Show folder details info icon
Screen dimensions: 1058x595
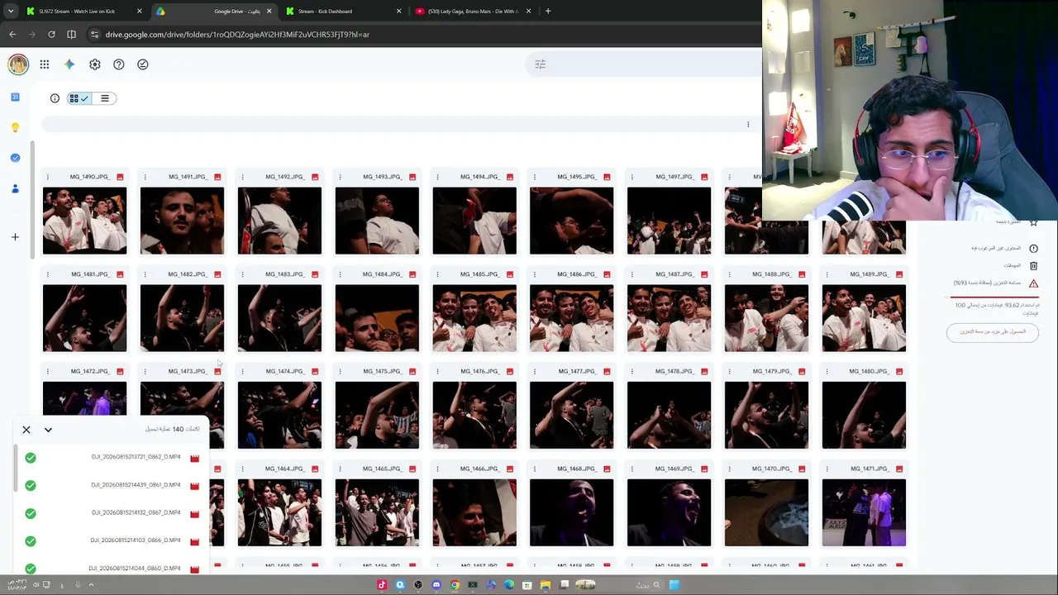[x=55, y=98]
